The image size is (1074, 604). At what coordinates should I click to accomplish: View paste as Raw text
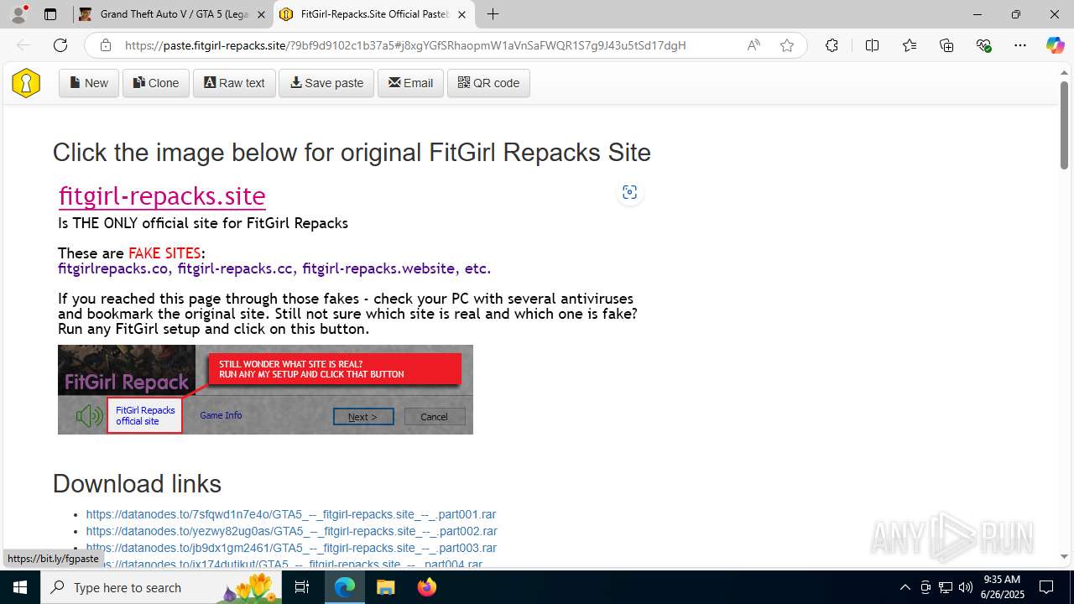point(234,83)
